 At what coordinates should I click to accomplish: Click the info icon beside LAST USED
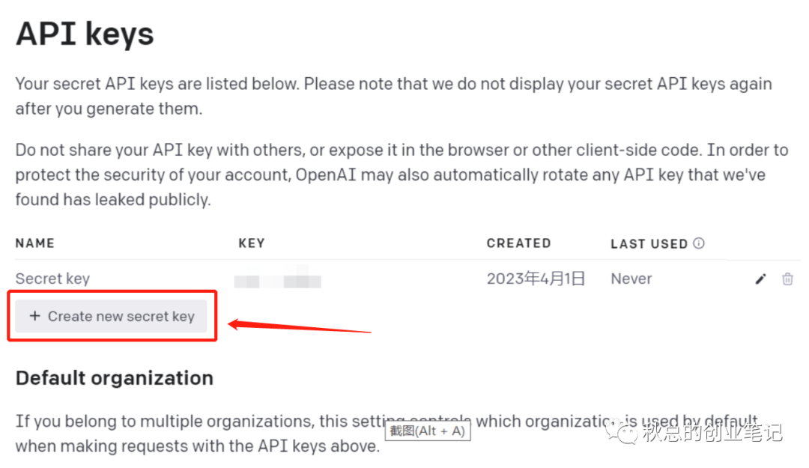[699, 243]
